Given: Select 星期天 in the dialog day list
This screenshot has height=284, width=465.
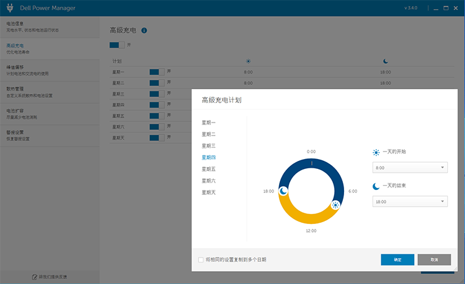Looking at the screenshot, I should pyautogui.click(x=208, y=192).
